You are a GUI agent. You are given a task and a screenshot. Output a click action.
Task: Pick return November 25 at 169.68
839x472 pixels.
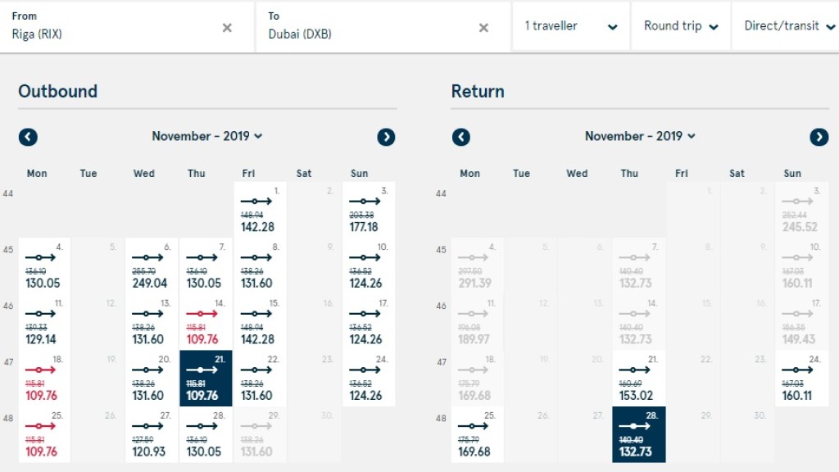[x=476, y=434]
